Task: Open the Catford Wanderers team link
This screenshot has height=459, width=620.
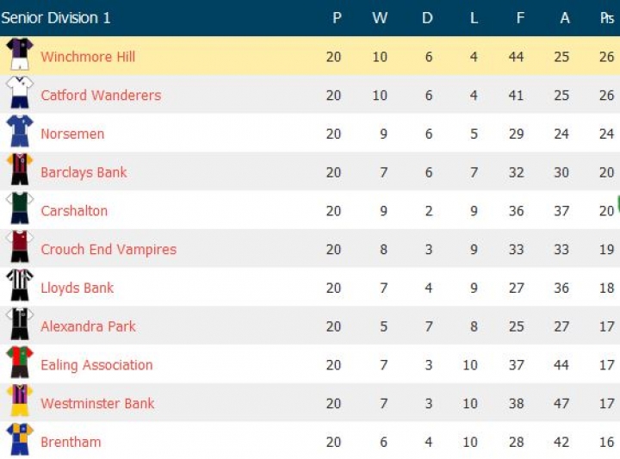Action: pyautogui.click(x=101, y=96)
